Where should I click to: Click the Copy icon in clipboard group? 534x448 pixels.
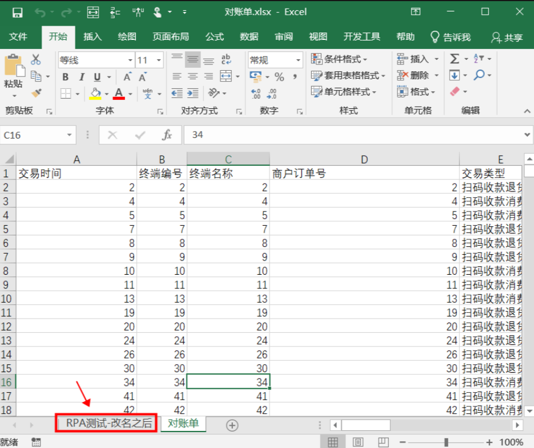[x=36, y=76]
